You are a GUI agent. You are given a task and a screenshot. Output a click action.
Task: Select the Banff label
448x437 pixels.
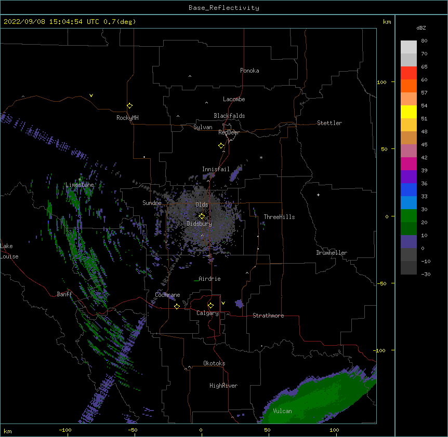(x=64, y=294)
